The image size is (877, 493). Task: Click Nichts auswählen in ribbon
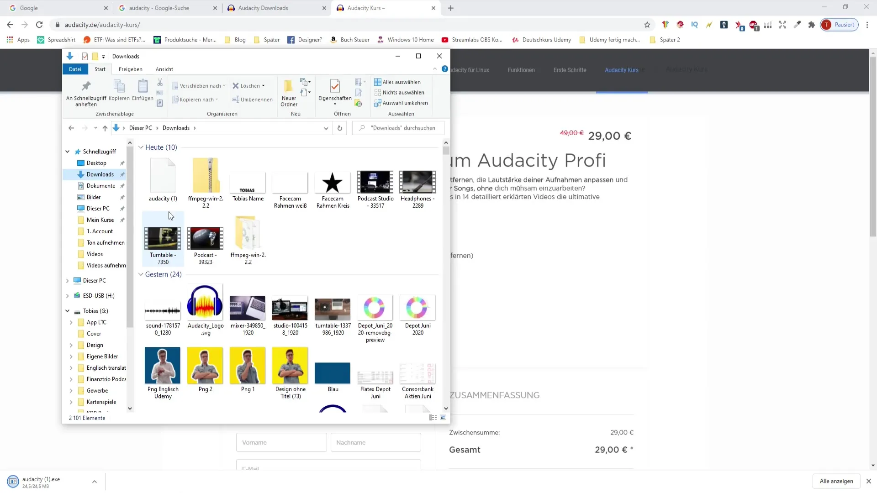399,93
